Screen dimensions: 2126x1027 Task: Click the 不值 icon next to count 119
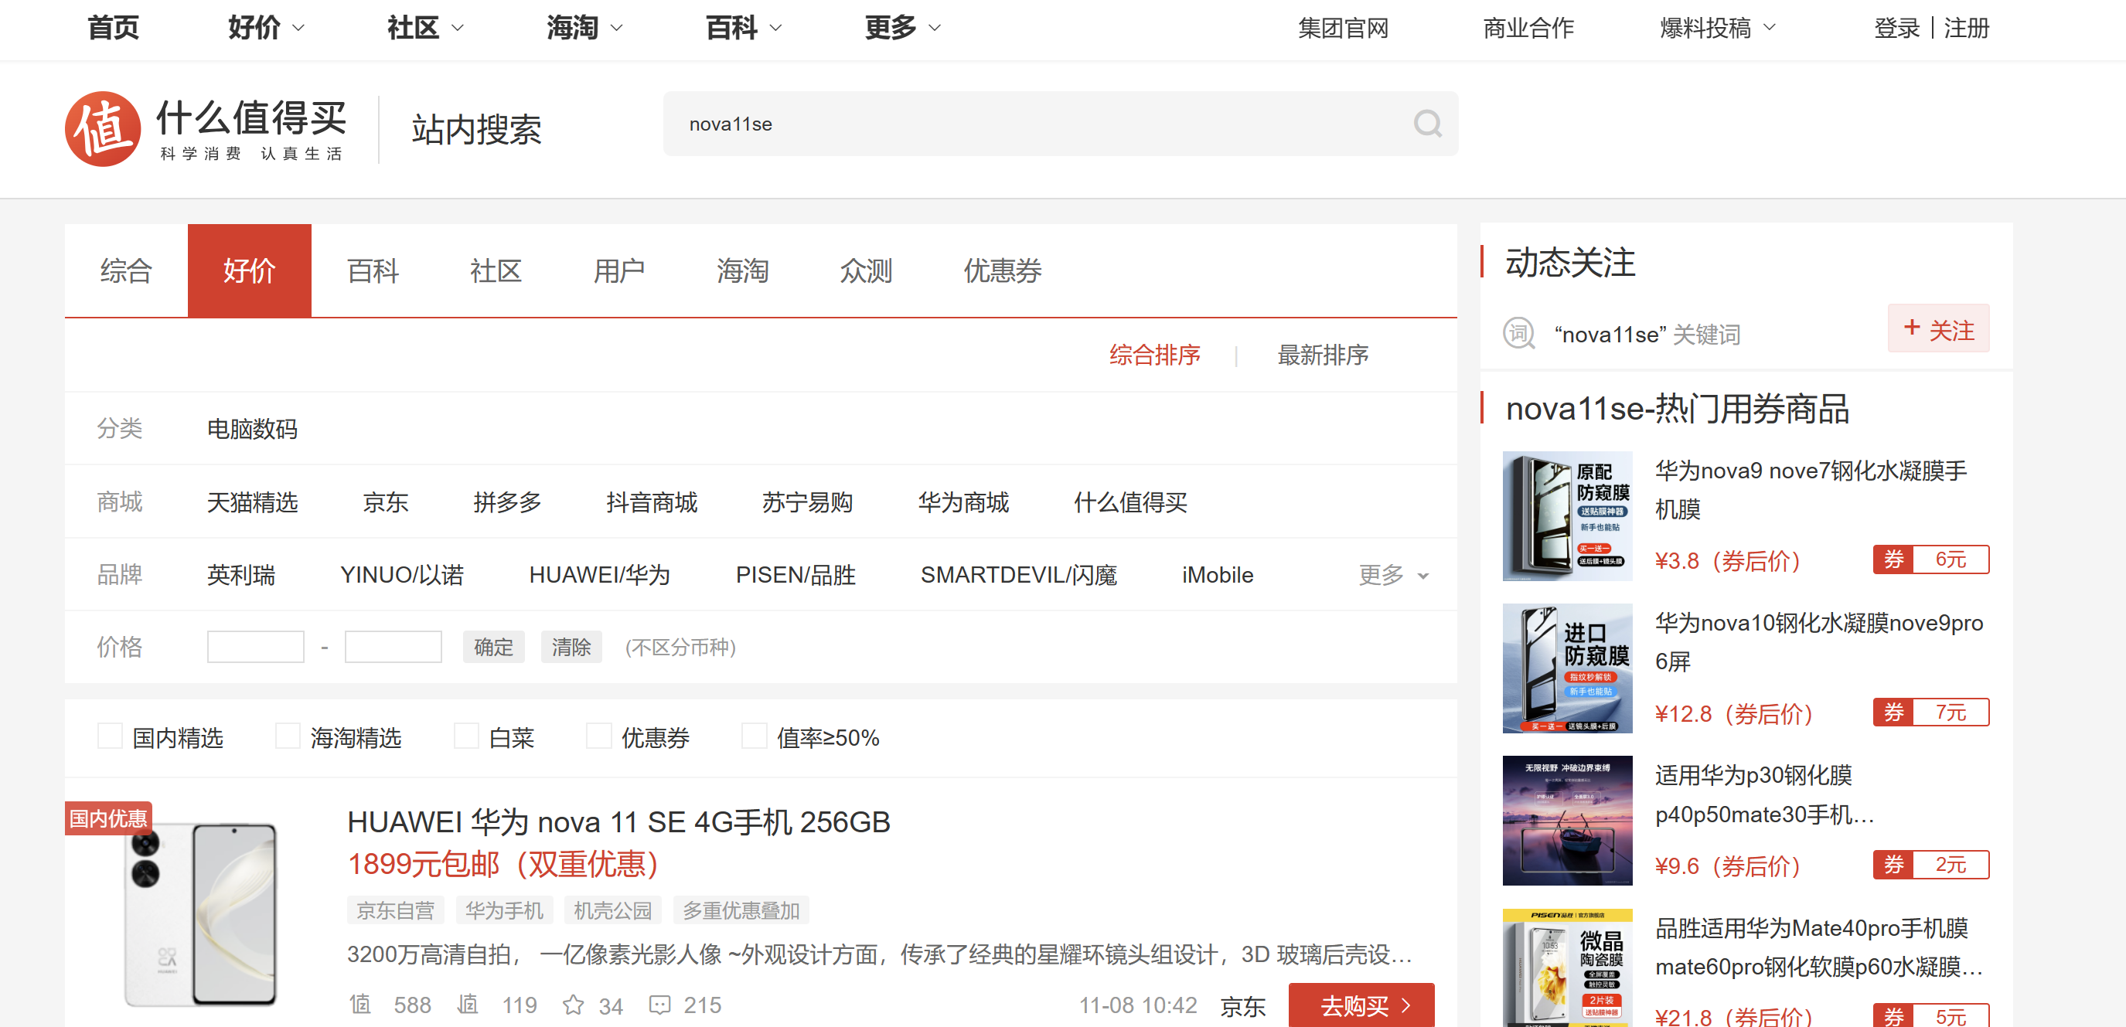467,1005
